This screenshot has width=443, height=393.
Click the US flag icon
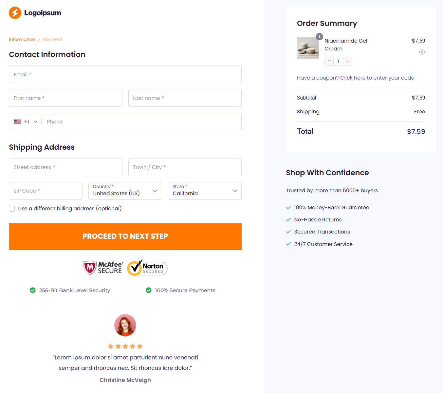[x=17, y=122]
